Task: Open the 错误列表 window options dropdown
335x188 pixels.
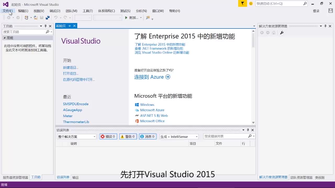Action: click(x=243, y=130)
